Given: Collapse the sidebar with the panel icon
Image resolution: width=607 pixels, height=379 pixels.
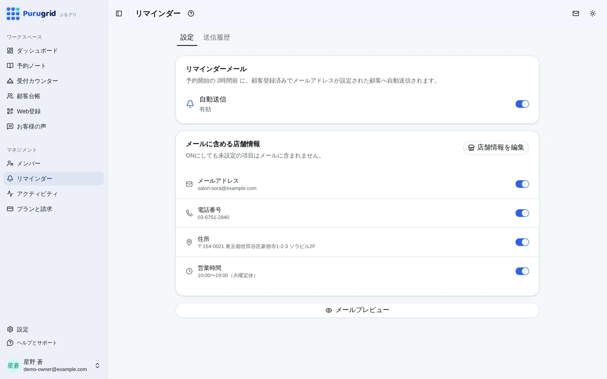Looking at the screenshot, I should [119, 13].
